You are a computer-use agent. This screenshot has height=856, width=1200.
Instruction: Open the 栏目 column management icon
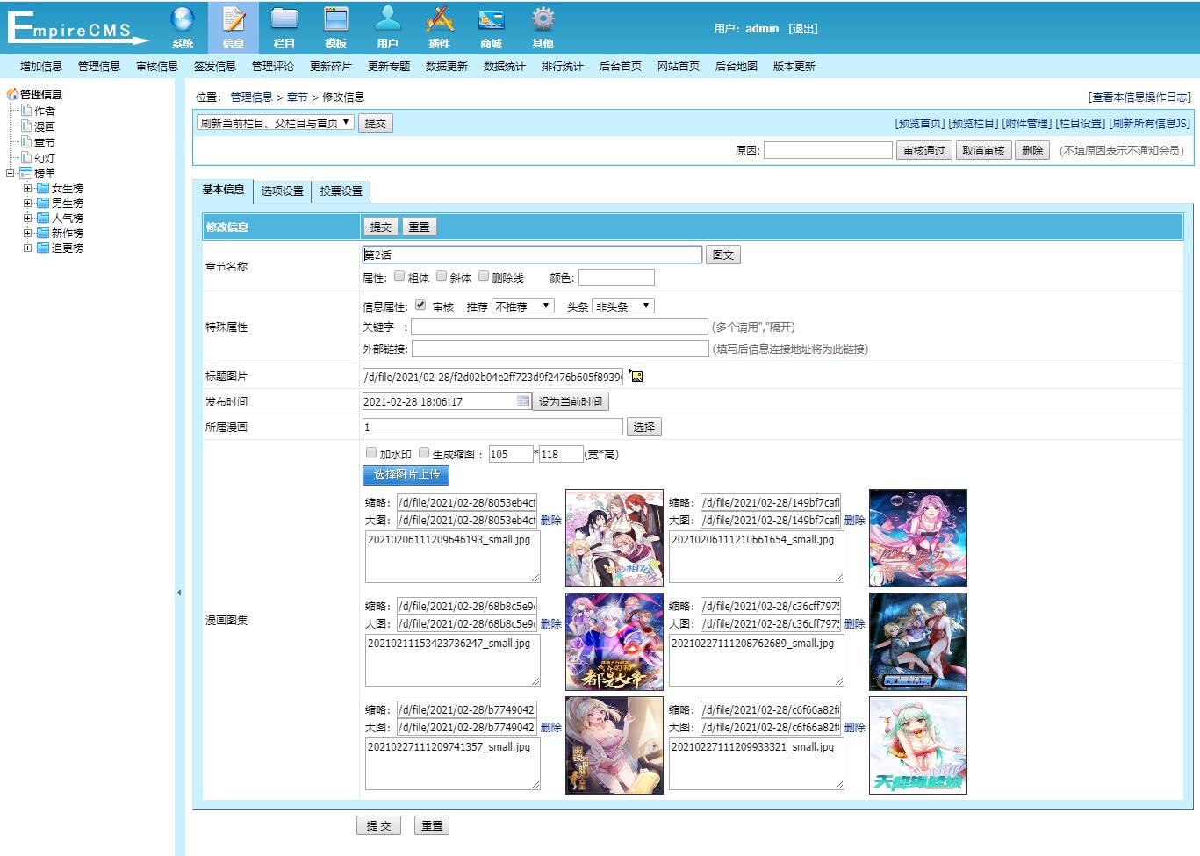(284, 26)
